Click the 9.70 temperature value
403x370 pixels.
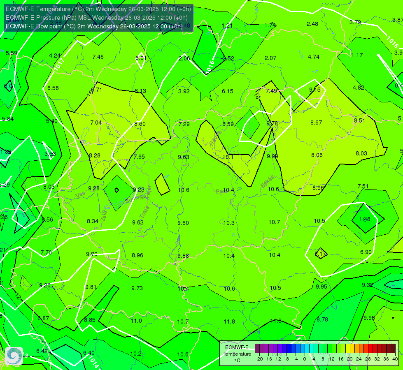[x=92, y=254]
